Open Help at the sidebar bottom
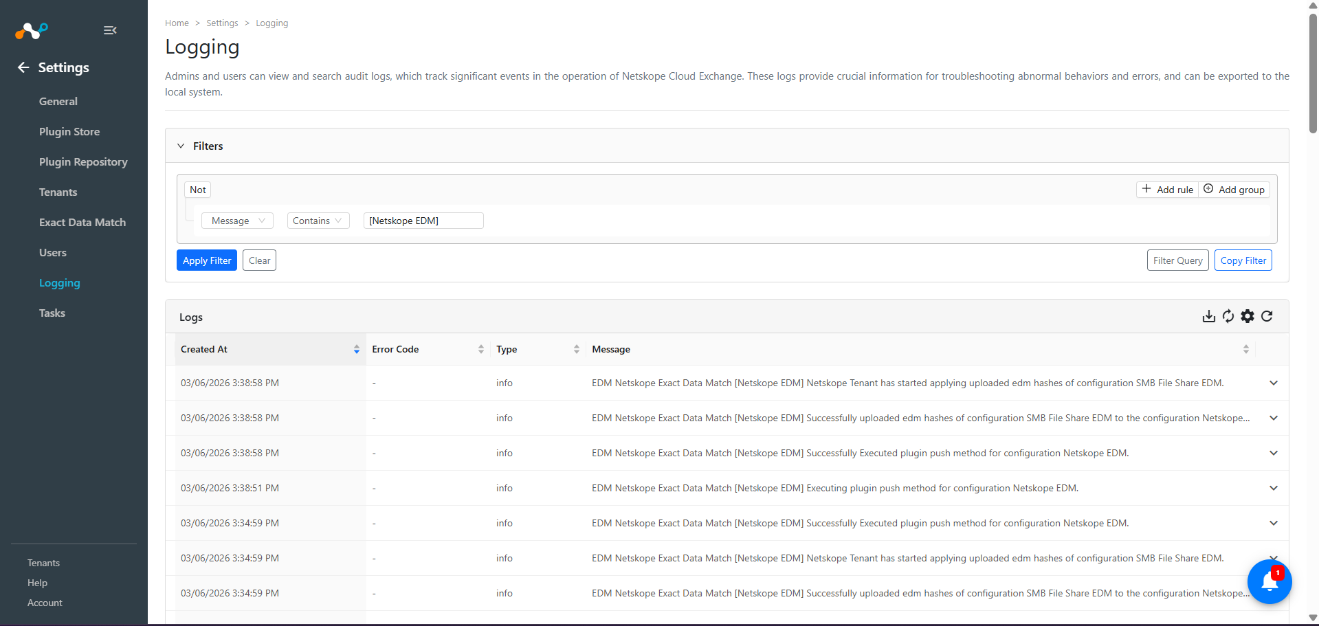Image resolution: width=1319 pixels, height=626 pixels. 37,583
